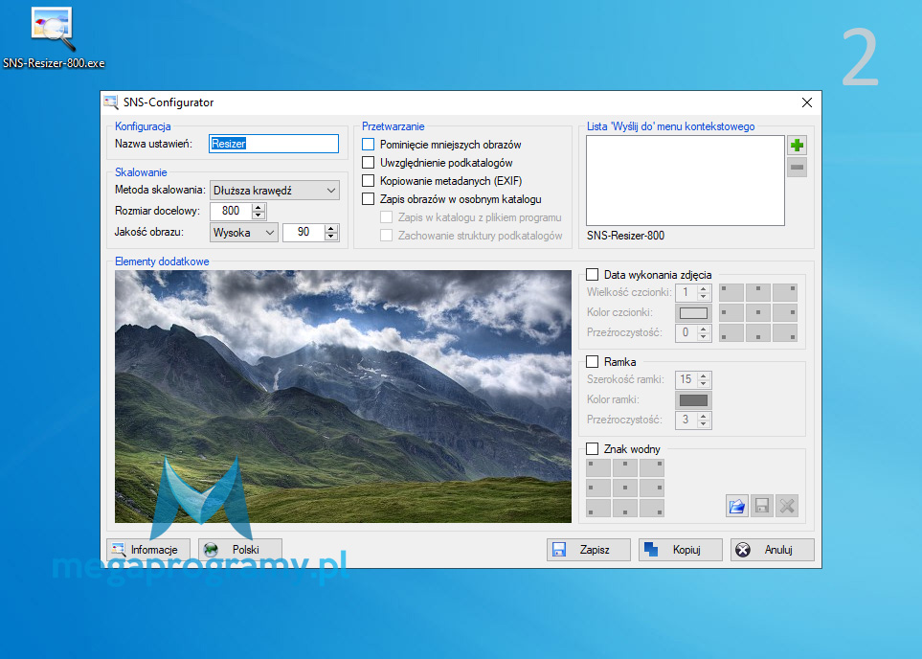The image size is (922, 659).
Task: Click the Nazwa ustawień text field
Action: click(274, 144)
